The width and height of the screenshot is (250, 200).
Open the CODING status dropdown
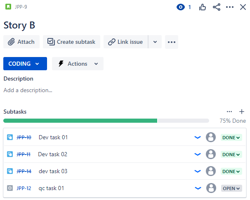(25, 64)
